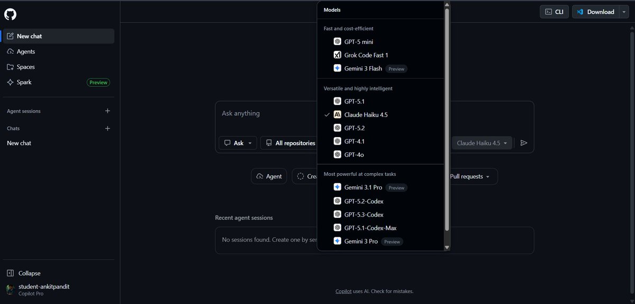The height and width of the screenshot is (304, 635).
Task: Open the Claude Haiku 4.5 model picker
Action: click(482, 143)
